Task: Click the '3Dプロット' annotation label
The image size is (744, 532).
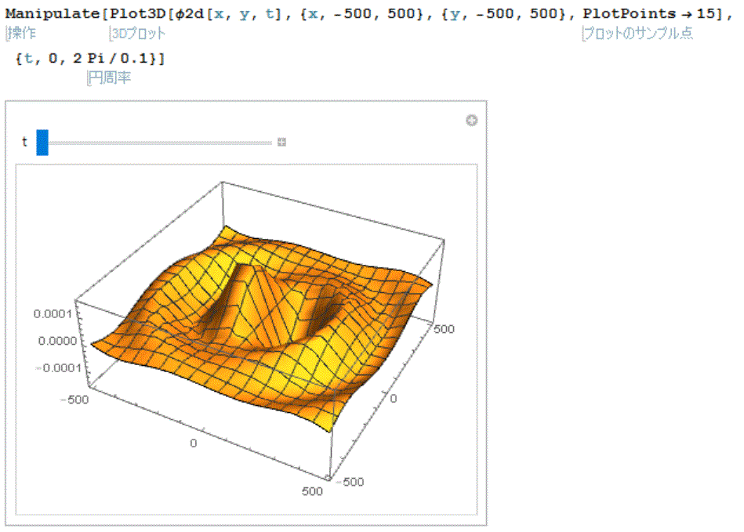Action: (x=138, y=33)
